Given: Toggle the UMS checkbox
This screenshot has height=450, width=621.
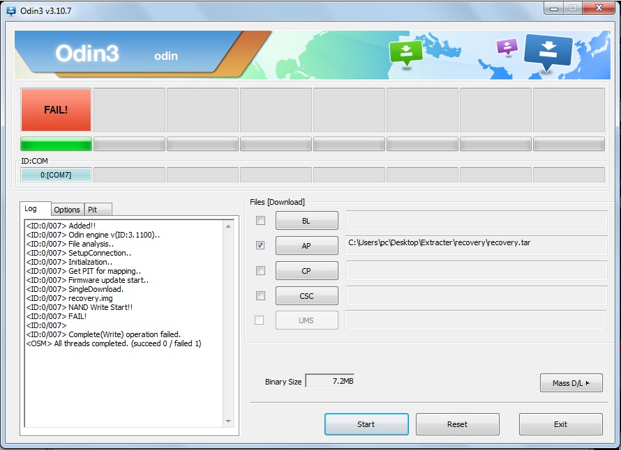Looking at the screenshot, I should (x=260, y=320).
